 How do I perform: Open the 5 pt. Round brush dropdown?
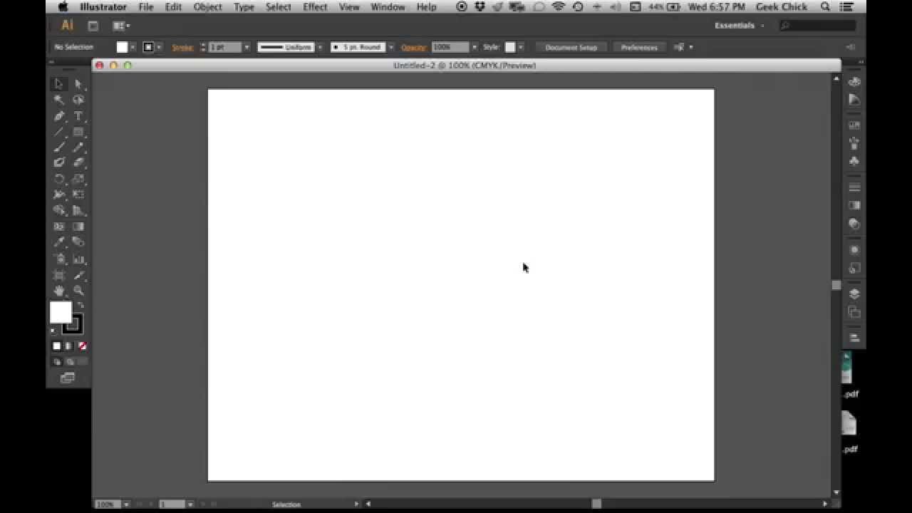(390, 47)
